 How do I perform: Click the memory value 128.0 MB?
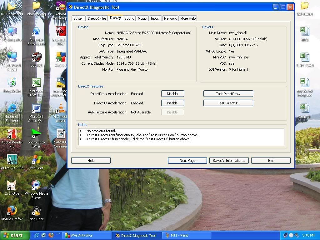(124, 57)
